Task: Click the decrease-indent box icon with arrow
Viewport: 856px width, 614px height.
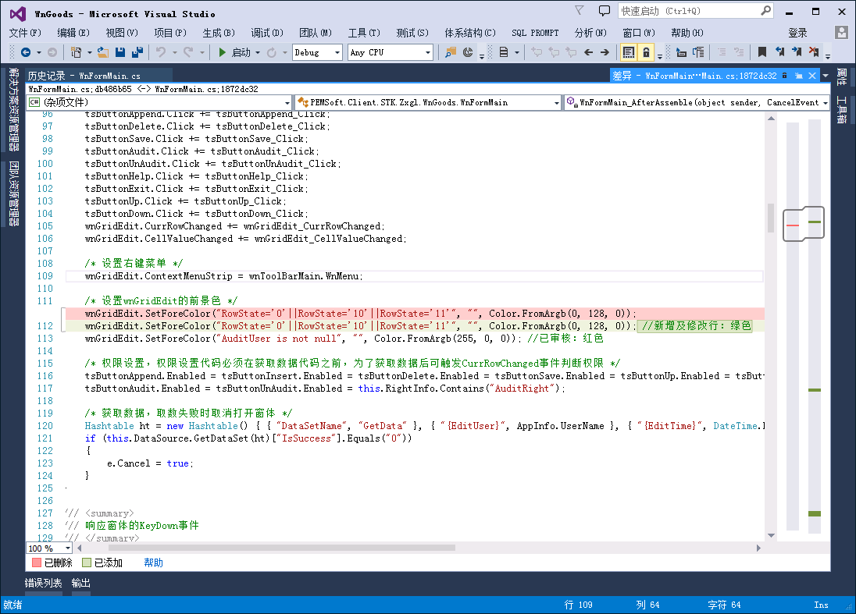Action: click(681, 52)
